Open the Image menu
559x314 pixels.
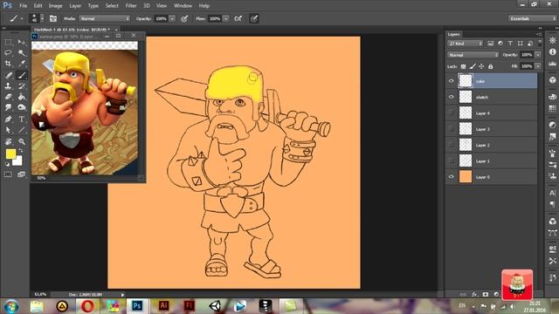tap(55, 6)
